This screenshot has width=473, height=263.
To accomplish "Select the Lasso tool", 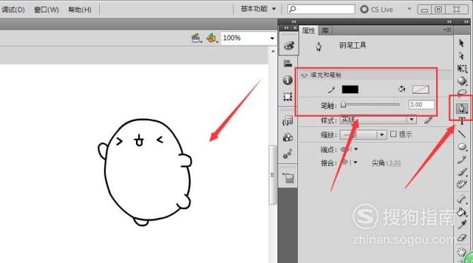I will [x=462, y=93].
